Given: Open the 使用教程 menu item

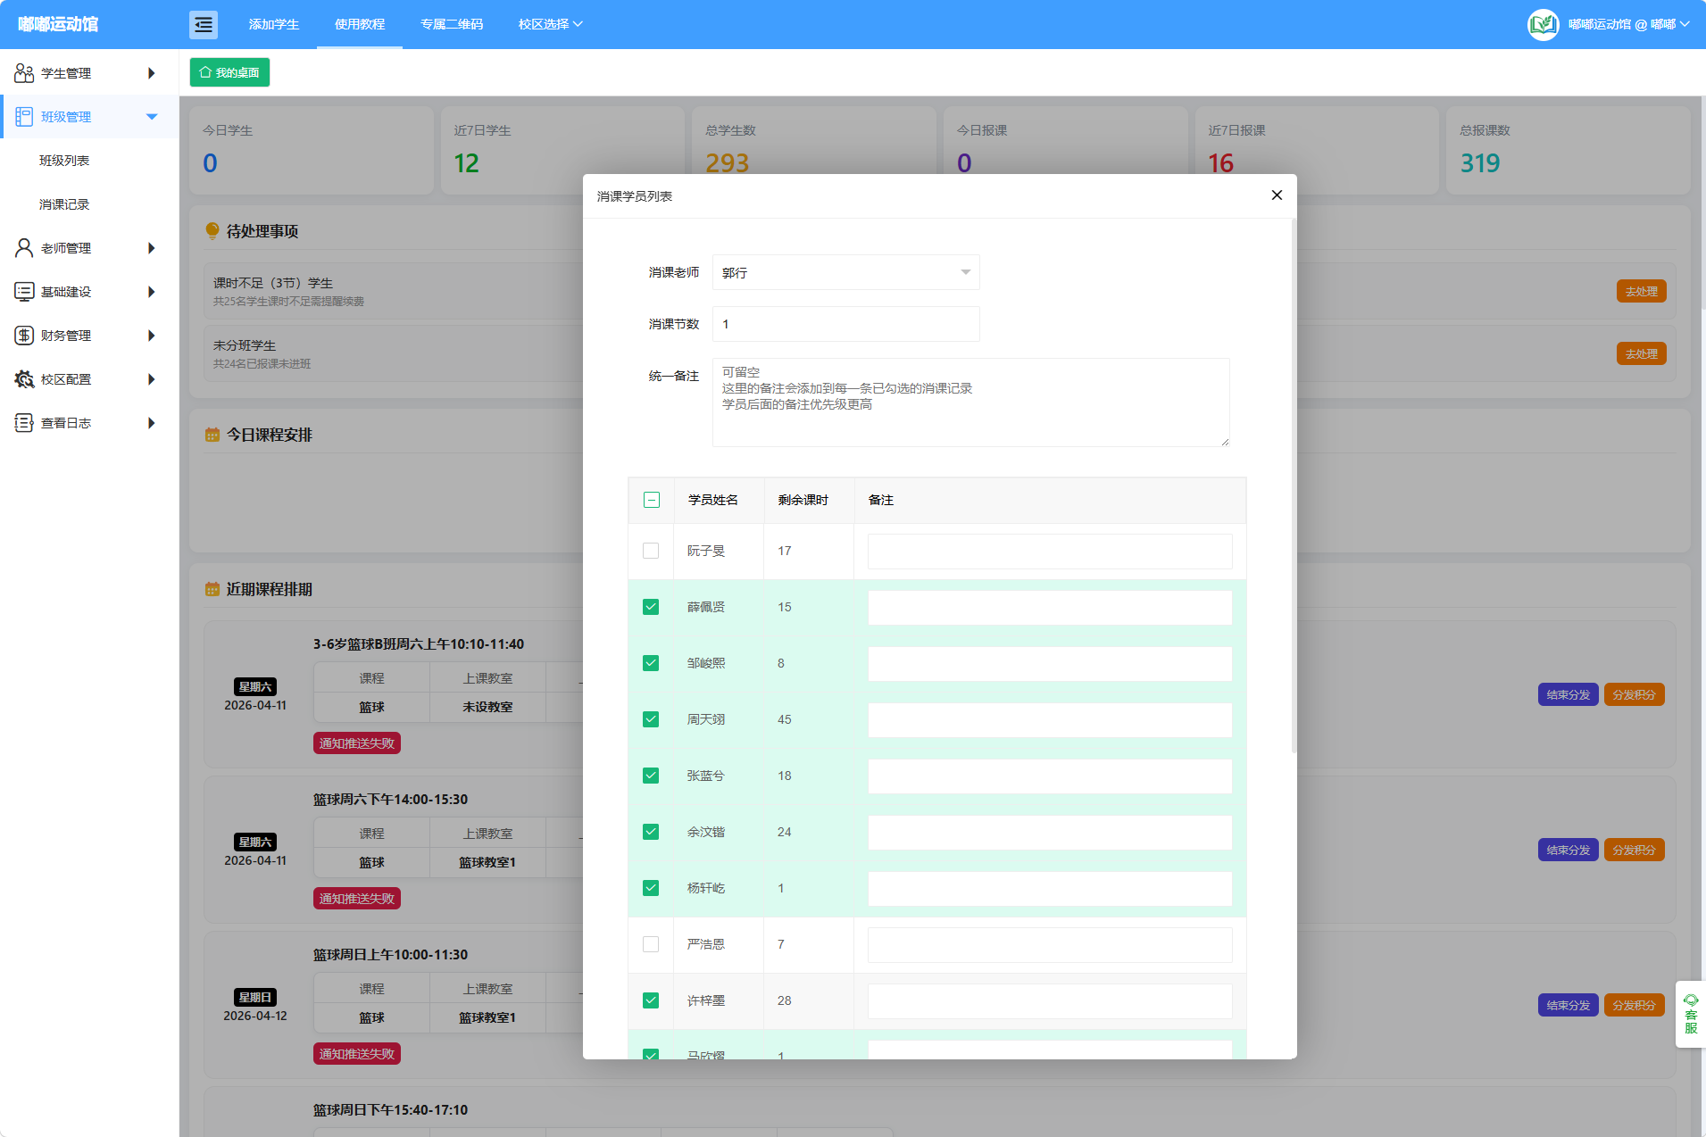Looking at the screenshot, I should click(360, 24).
